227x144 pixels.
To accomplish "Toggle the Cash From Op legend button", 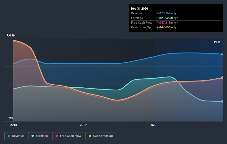I will (x=101, y=136).
